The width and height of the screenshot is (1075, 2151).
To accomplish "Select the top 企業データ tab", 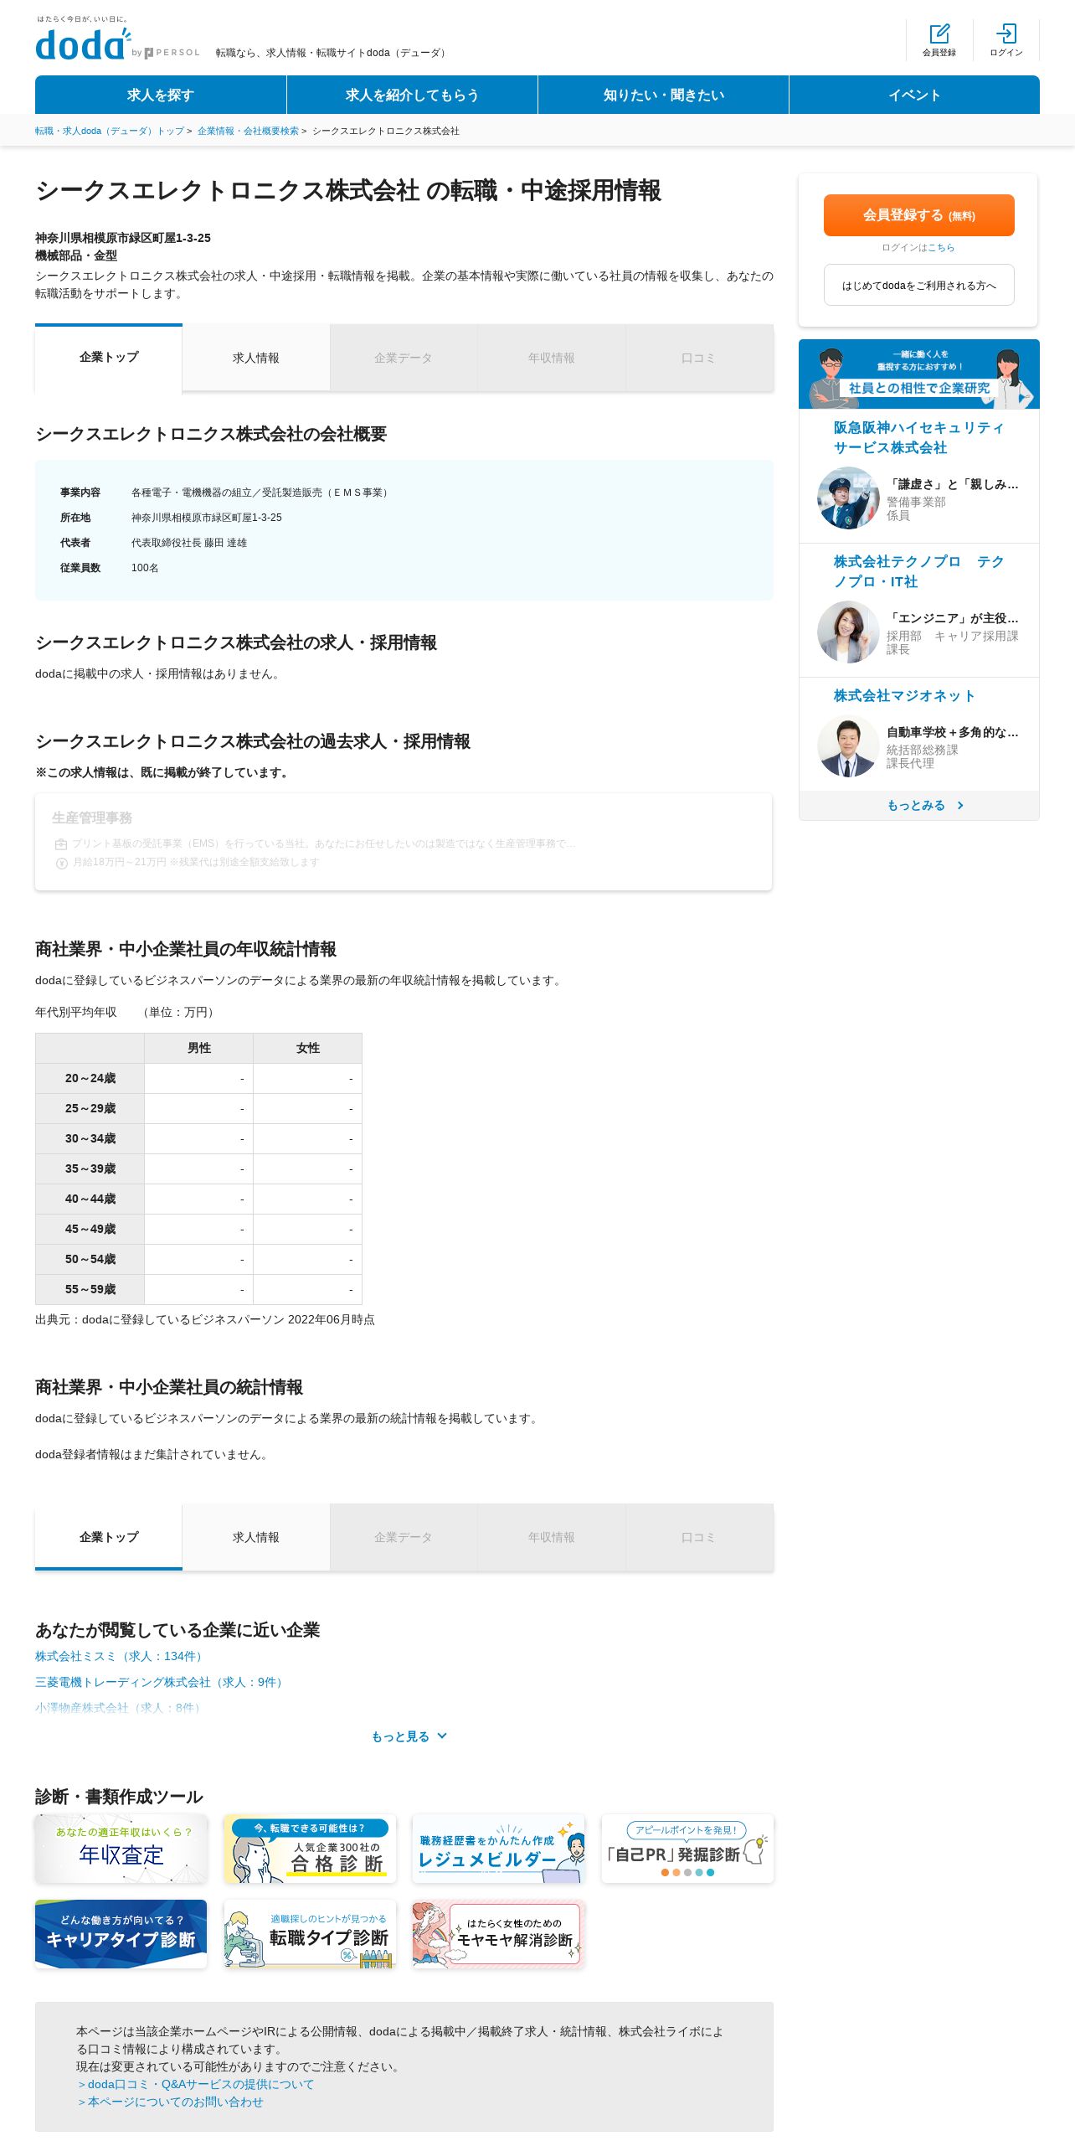I will 404,358.
